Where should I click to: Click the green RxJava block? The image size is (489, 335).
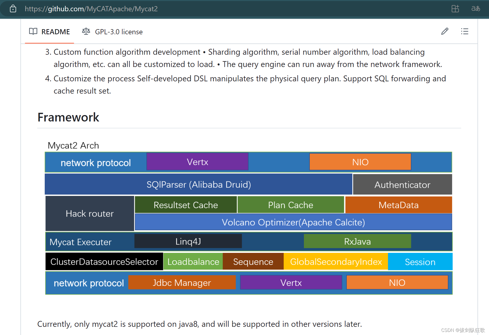[x=357, y=241]
